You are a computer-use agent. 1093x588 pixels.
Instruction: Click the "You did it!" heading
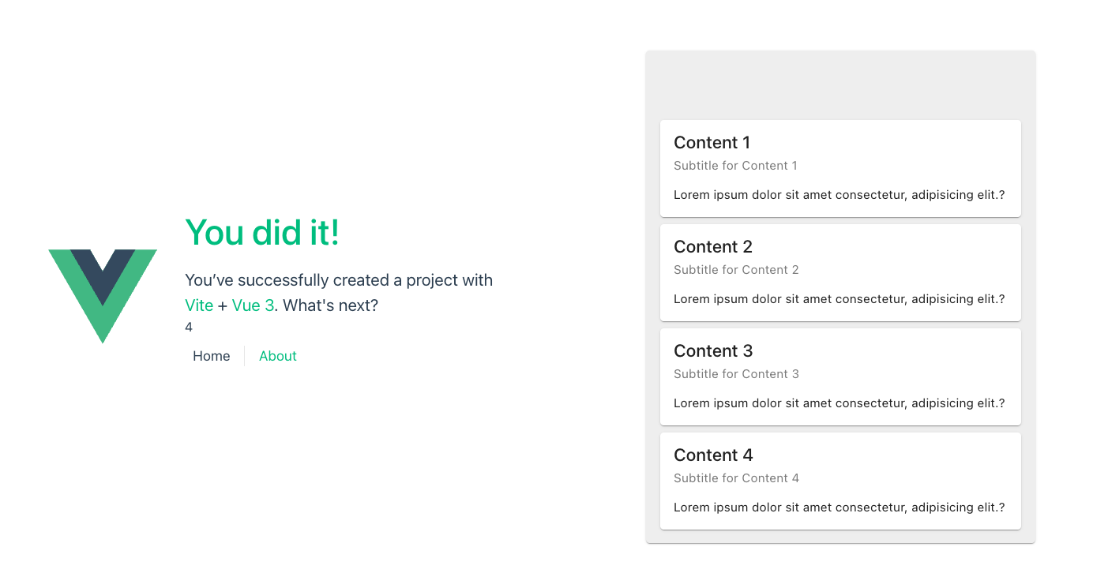click(x=262, y=233)
